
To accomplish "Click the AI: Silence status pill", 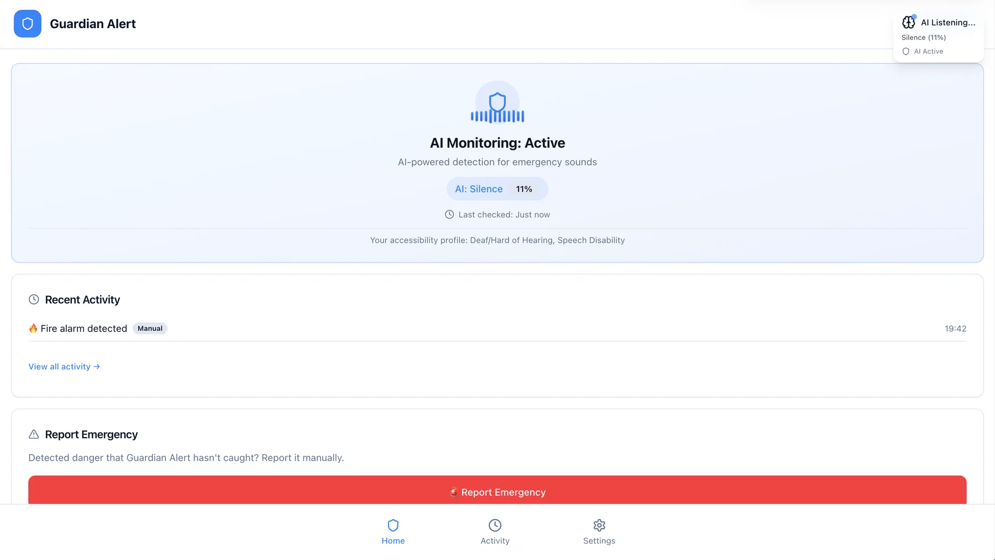I will click(x=498, y=189).
